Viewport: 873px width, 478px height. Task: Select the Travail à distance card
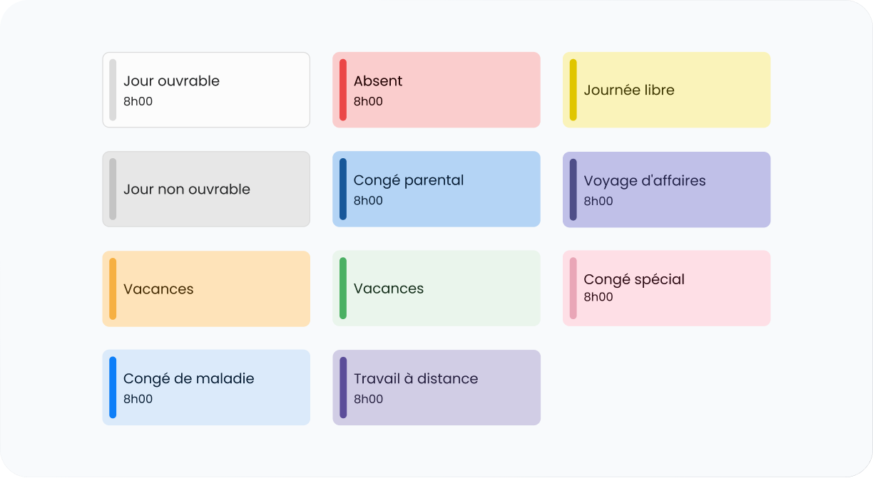[436, 388]
